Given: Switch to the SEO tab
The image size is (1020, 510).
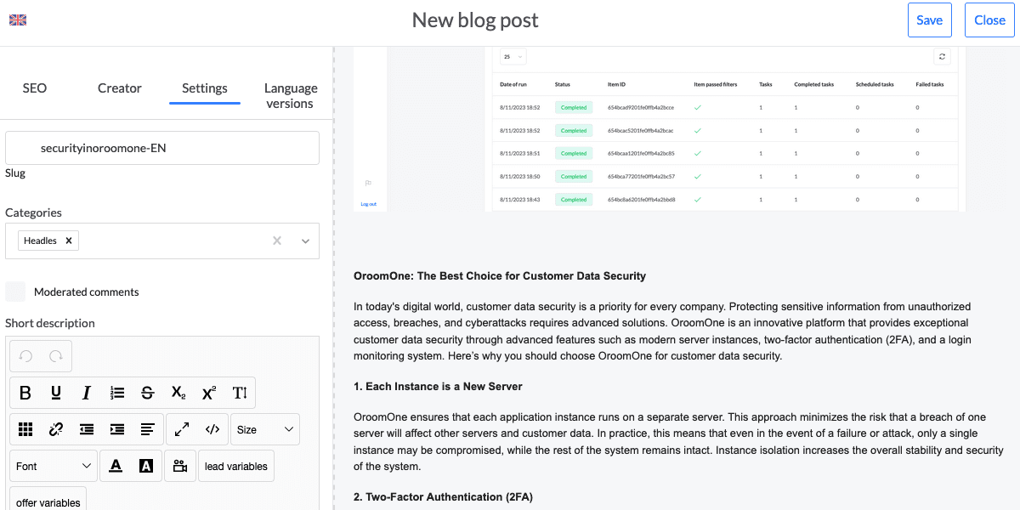Looking at the screenshot, I should [x=35, y=88].
